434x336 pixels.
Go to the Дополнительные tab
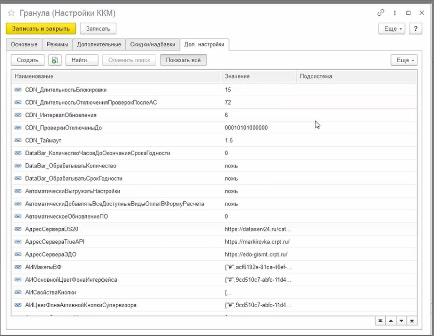(x=99, y=44)
